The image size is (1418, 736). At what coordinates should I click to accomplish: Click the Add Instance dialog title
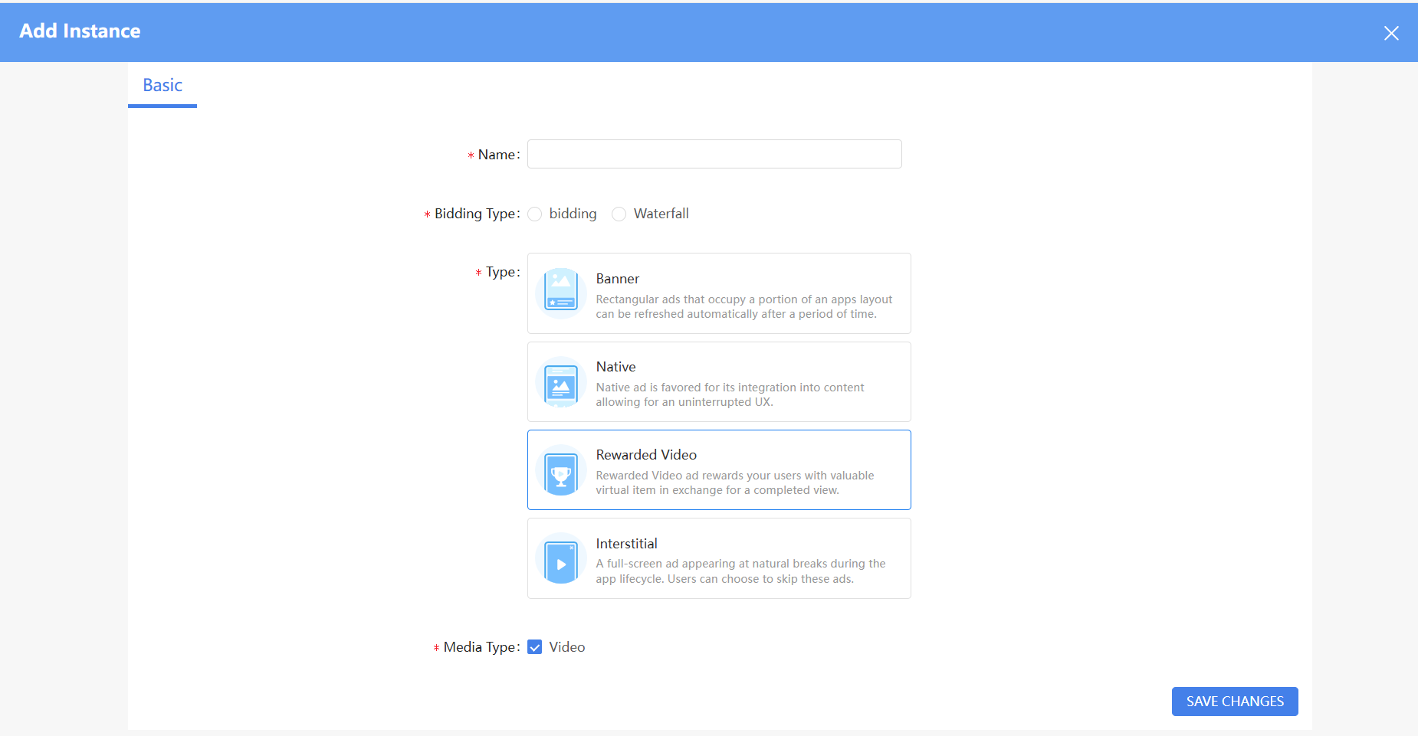pos(80,31)
